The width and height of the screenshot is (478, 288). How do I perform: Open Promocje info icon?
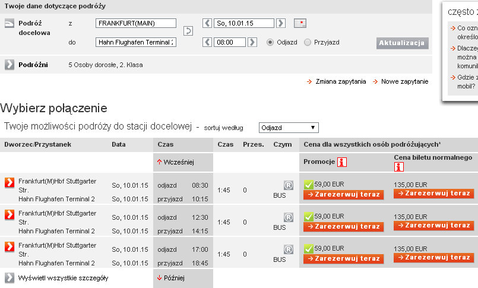(x=342, y=162)
